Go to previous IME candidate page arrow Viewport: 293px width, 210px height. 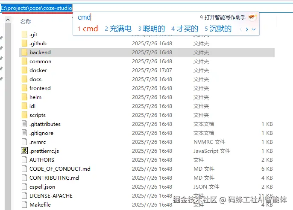pyautogui.click(x=241, y=29)
